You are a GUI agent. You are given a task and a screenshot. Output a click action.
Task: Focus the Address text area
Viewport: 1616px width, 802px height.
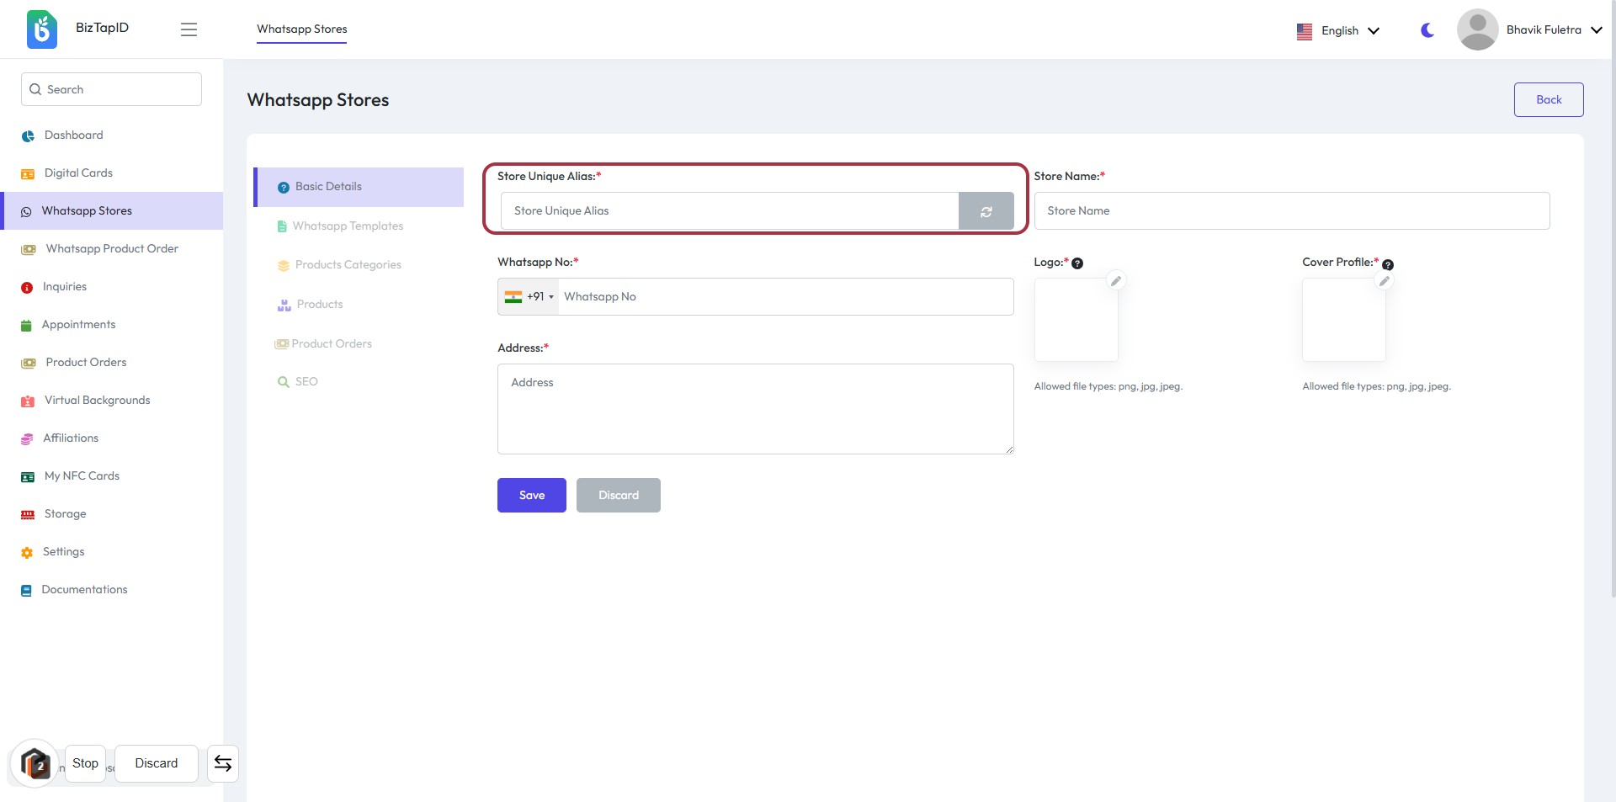755,409
